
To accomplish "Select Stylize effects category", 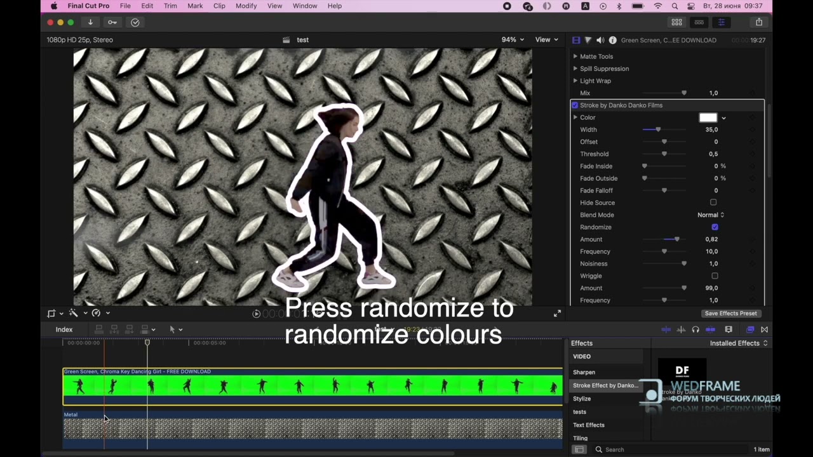I will 582,399.
